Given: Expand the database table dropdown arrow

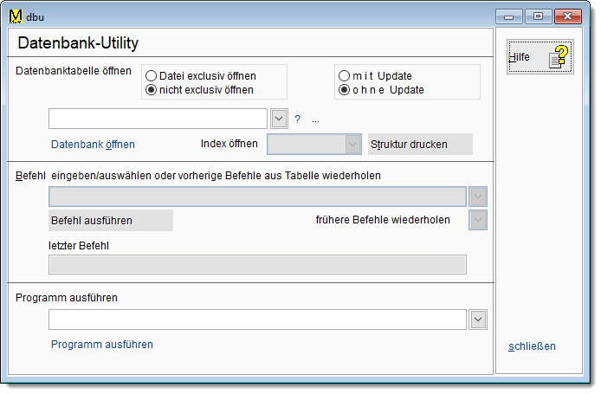Looking at the screenshot, I should tap(279, 119).
